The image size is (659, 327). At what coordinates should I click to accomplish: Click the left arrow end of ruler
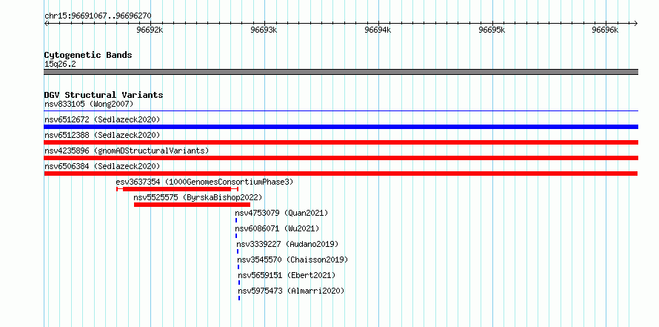(46, 23)
